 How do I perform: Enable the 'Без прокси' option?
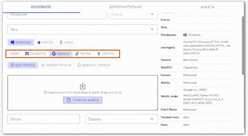coord(23,65)
